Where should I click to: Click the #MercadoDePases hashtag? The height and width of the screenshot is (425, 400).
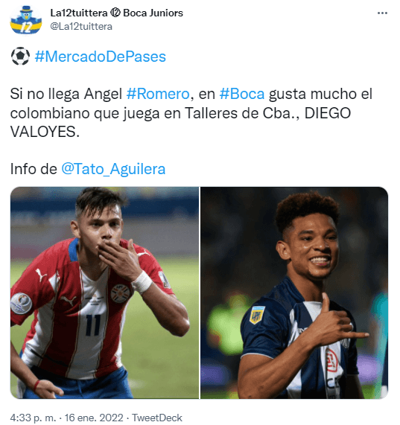[101, 57]
